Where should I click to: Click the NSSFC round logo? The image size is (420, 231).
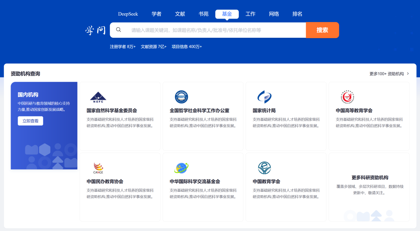[x=181, y=97]
